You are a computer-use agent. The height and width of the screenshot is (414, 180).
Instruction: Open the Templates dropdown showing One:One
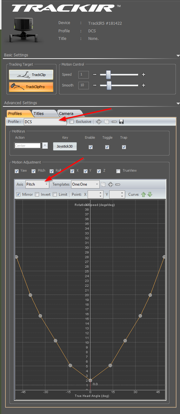pyautogui.click(x=85, y=184)
